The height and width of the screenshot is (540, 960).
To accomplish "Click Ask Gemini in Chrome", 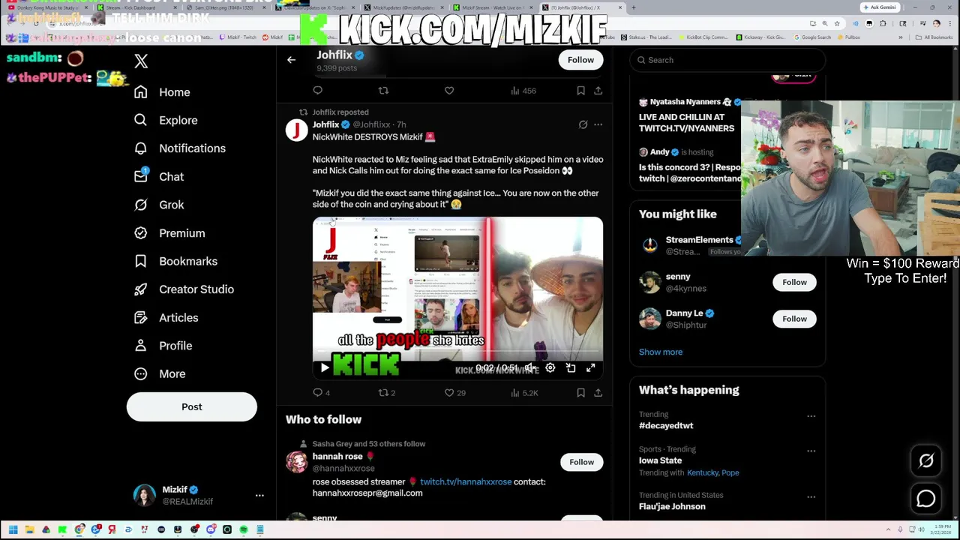I will pos(880,7).
